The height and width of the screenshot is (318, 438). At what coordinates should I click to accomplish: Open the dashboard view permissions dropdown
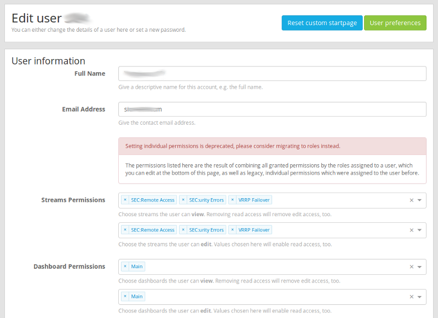pyautogui.click(x=419, y=267)
